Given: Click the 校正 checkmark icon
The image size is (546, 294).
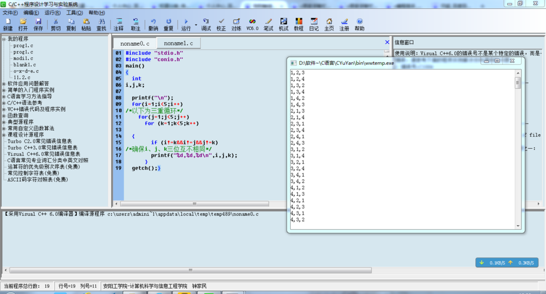Looking at the screenshot, I should tap(221, 24).
